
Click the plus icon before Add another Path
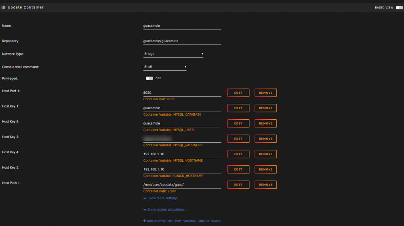145,221
